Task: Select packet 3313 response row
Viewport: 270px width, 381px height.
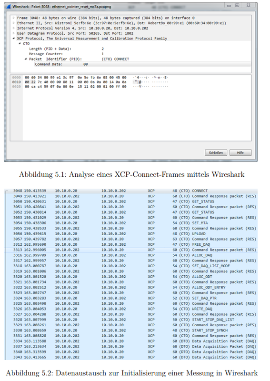Action: pos(131,250)
